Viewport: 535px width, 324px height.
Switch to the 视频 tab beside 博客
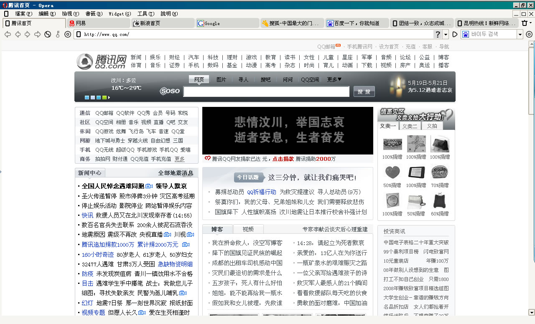click(248, 229)
